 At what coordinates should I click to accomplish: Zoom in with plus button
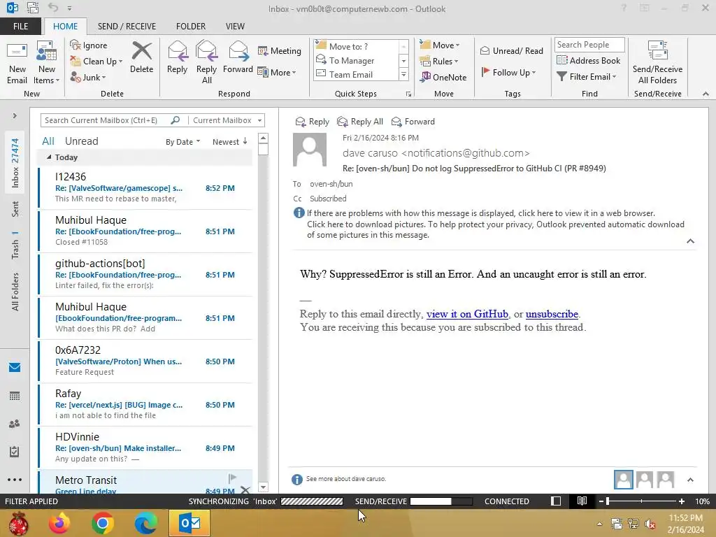(x=681, y=501)
